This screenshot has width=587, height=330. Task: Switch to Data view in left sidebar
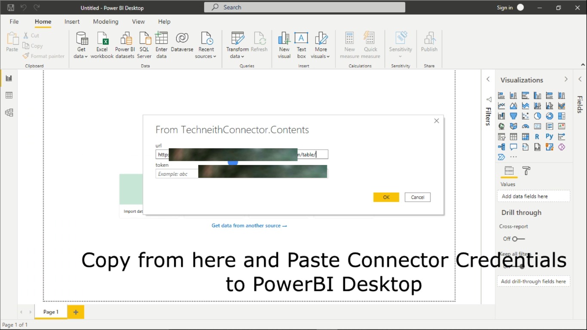(x=9, y=95)
